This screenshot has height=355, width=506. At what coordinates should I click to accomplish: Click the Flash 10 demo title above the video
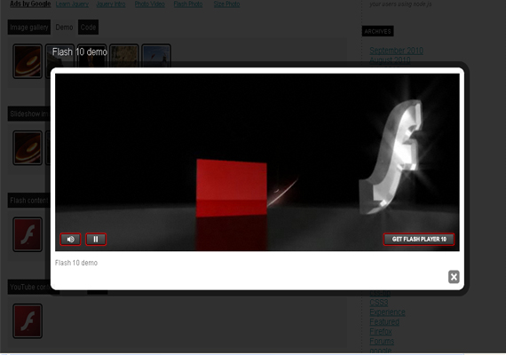[x=80, y=52]
